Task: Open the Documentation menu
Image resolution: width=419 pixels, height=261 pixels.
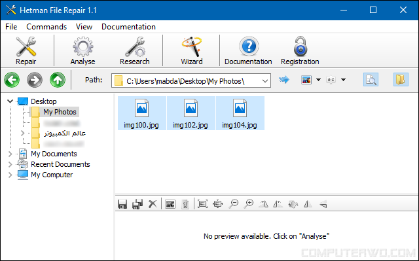Action: click(x=128, y=27)
